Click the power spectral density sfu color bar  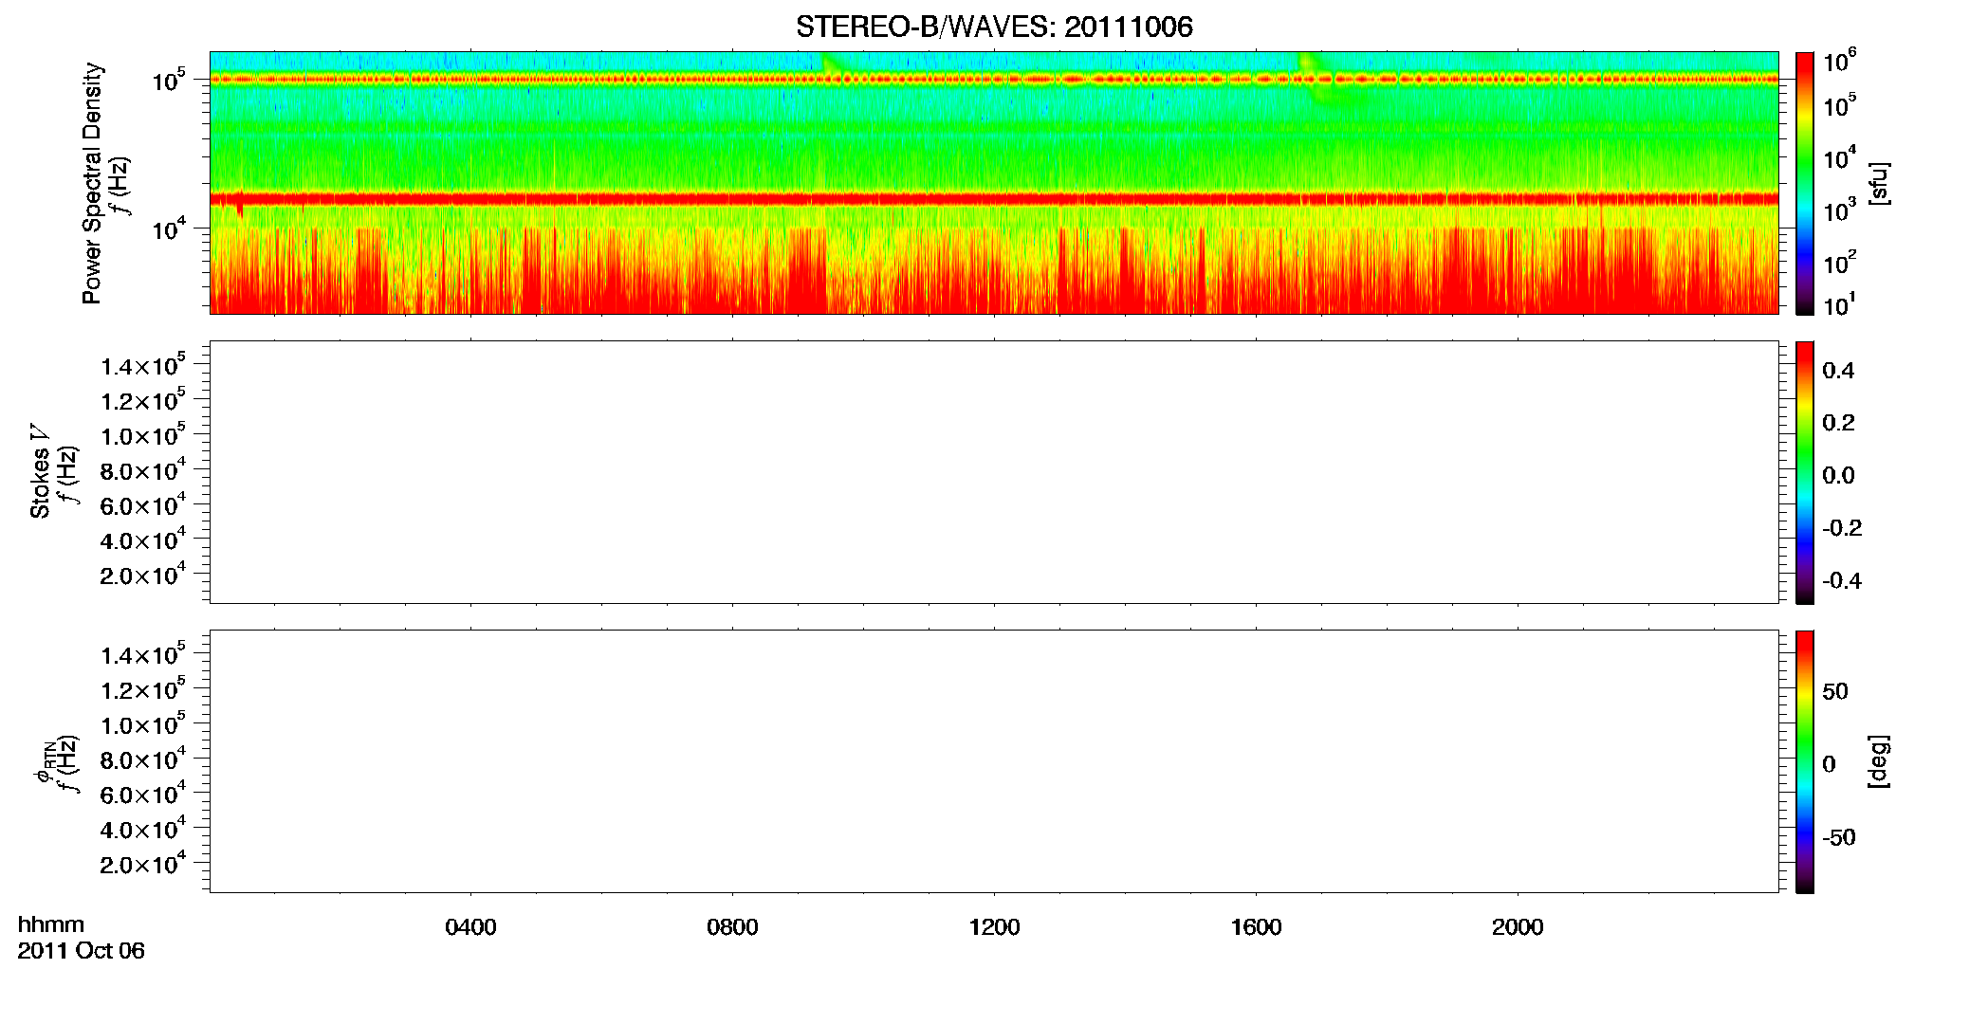coord(1805,183)
